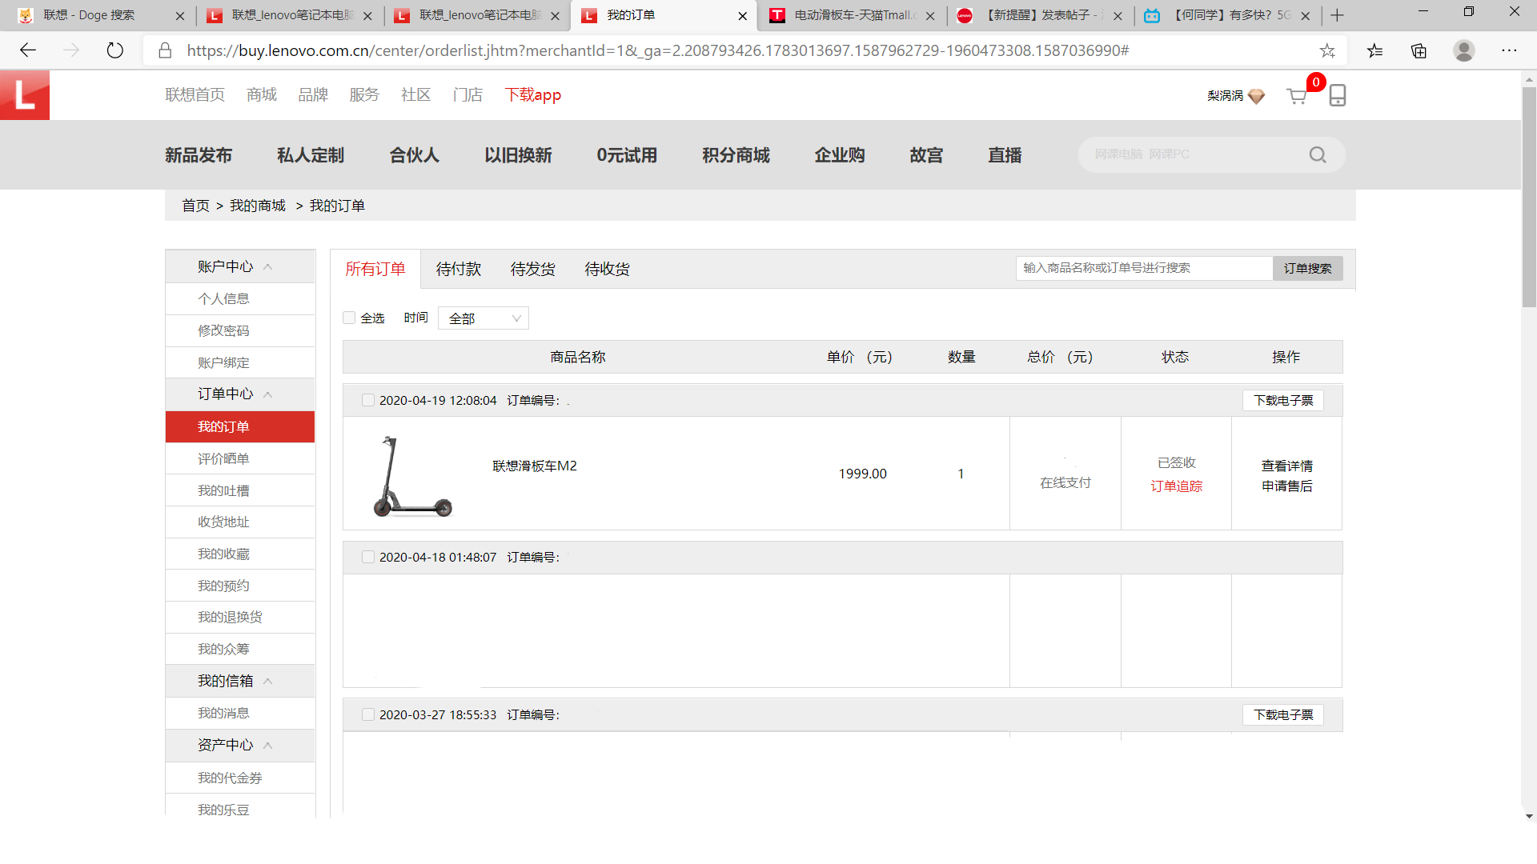The height and width of the screenshot is (864, 1537).
Task: Click the browser address bar URL
Action: (x=658, y=50)
